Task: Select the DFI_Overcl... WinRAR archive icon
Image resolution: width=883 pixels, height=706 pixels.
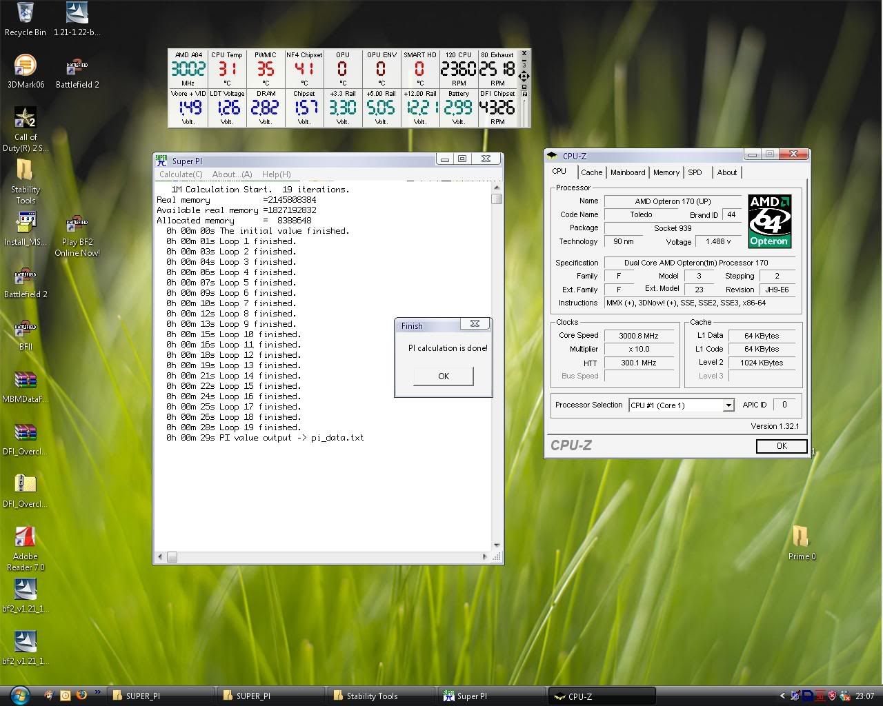Action: point(26,438)
